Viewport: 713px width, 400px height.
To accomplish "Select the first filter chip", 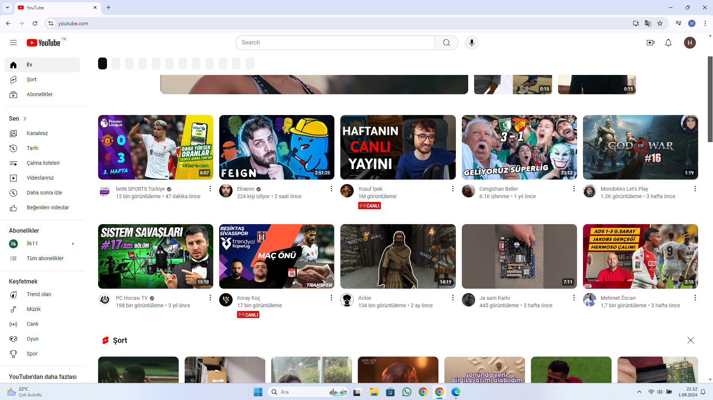I will [103, 63].
